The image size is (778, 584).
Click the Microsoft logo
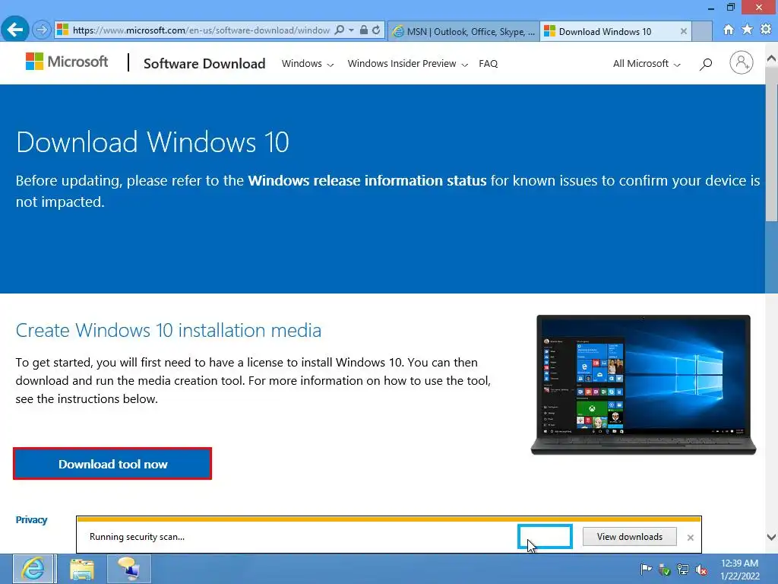pos(67,62)
